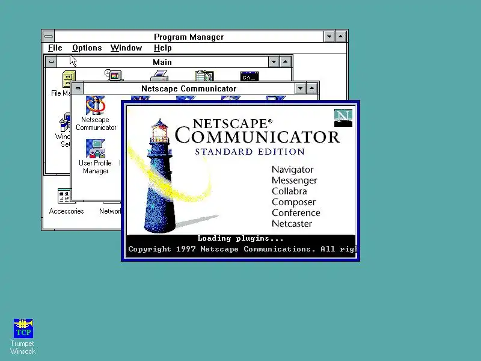
Task: Open the Netscape Communicator program icon
Action: tap(96, 105)
